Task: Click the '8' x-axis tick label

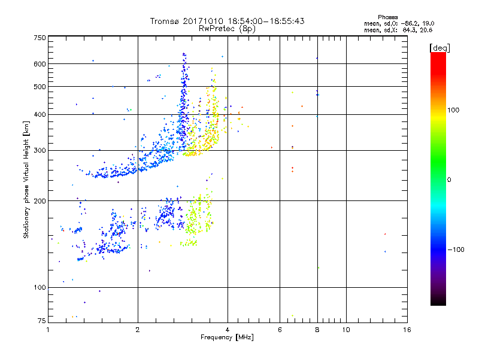Action: pyautogui.click(x=317, y=330)
